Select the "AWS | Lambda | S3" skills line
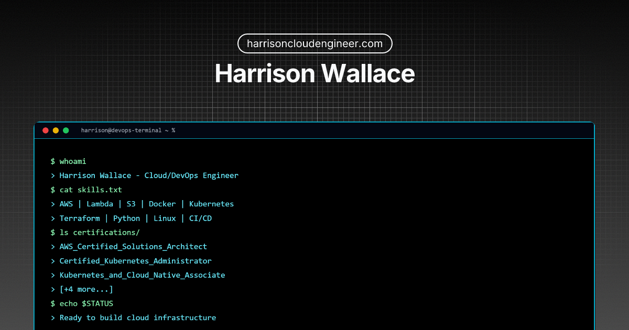629x330 pixels. [x=142, y=204]
